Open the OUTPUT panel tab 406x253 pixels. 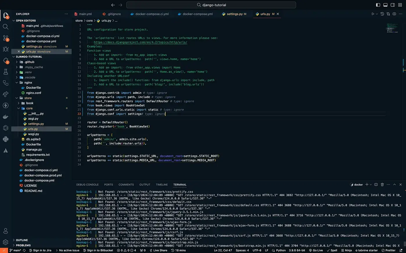(x=145, y=184)
